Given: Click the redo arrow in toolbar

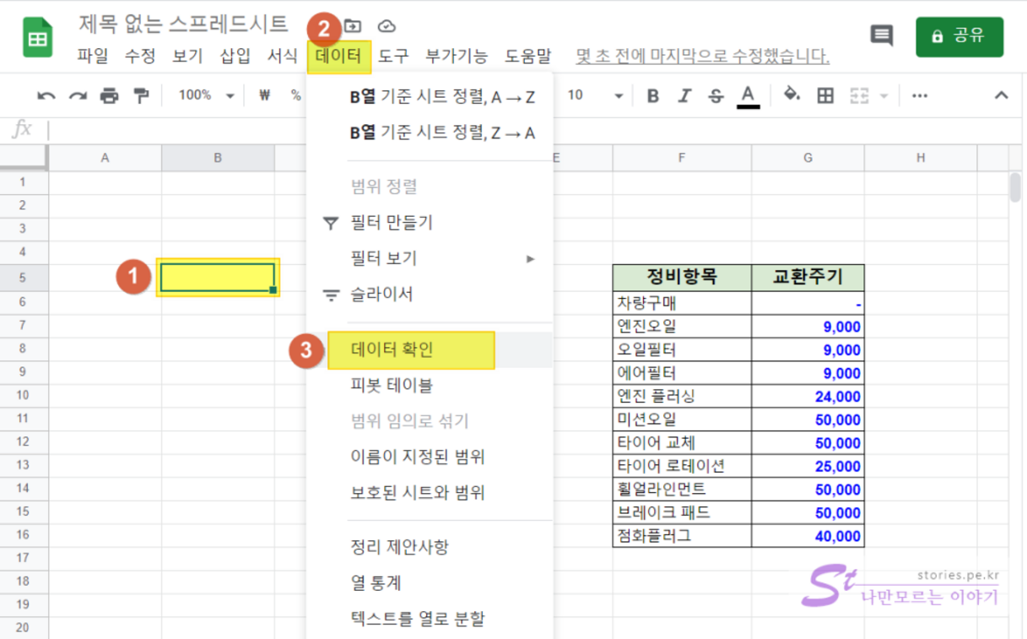Looking at the screenshot, I should pyautogui.click(x=78, y=95).
